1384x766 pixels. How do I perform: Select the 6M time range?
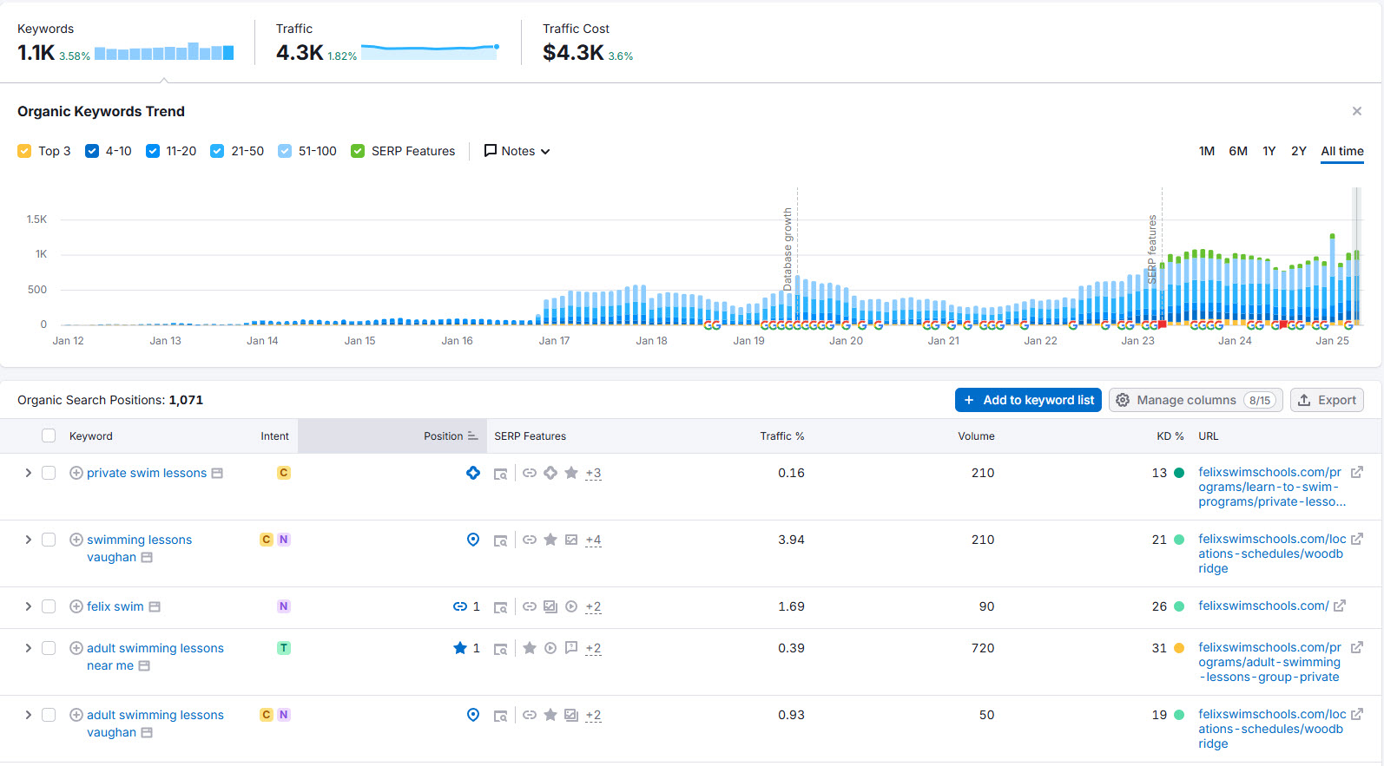point(1238,151)
